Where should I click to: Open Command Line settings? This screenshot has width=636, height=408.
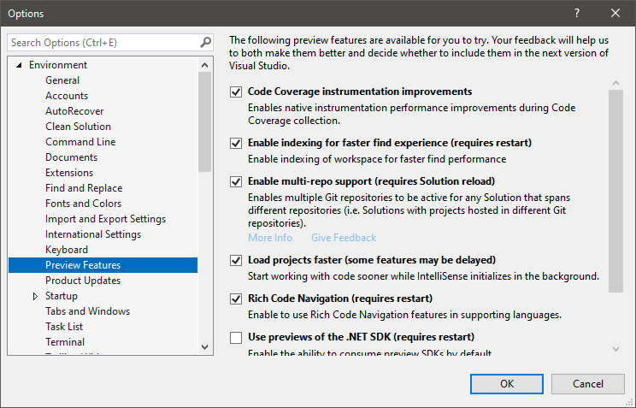(80, 142)
